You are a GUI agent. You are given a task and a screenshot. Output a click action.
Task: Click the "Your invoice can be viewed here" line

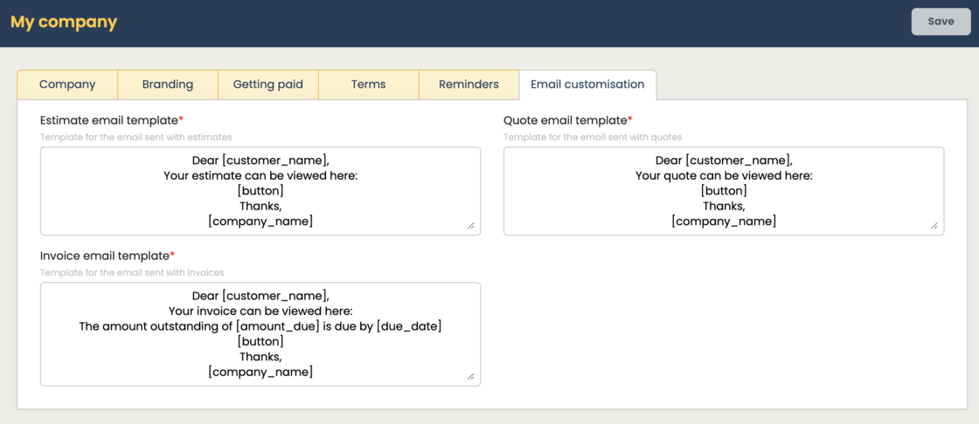(260, 311)
